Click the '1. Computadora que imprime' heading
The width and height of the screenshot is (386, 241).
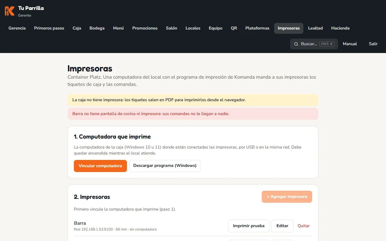(x=112, y=137)
